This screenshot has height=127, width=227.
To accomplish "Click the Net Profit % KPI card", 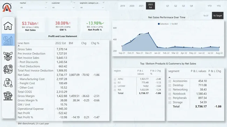I will click(95, 26).
